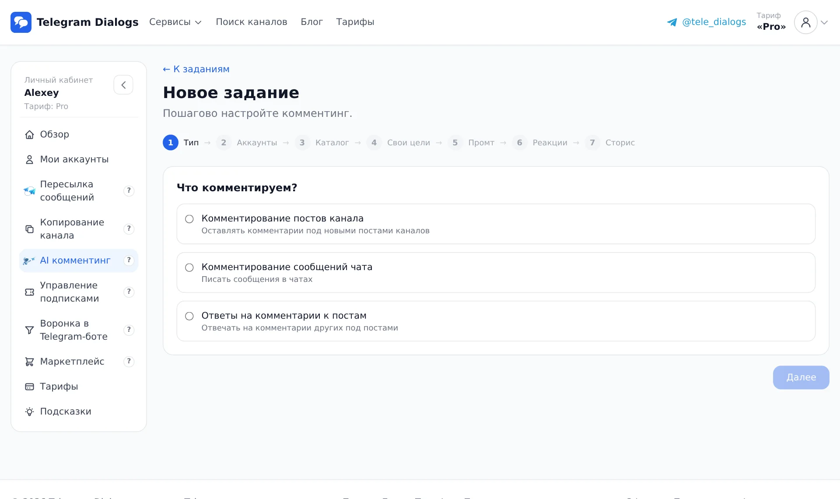Jump to step 1 Тип

[x=181, y=143]
